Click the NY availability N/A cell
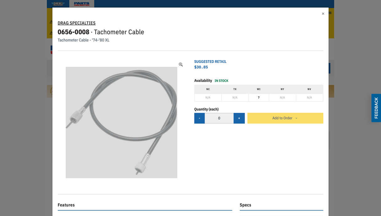Image resolution: width=381 pixels, height=216 pixels. click(x=282, y=98)
